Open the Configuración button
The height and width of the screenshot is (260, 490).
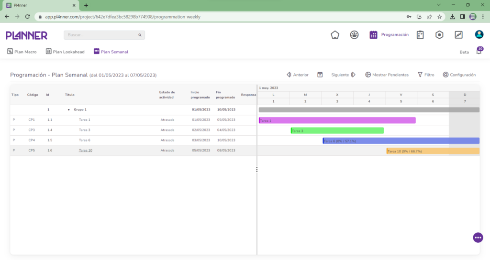pos(459,75)
